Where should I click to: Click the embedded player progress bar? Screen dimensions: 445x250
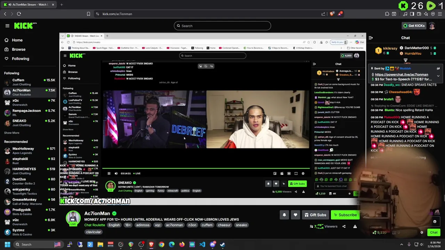[x=206, y=168]
